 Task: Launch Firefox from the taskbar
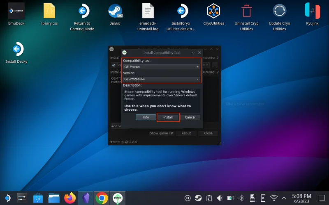coord(70,198)
